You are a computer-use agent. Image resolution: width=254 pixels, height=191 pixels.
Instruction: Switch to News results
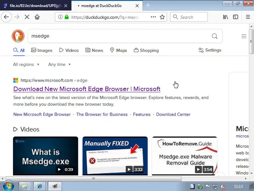94,50
